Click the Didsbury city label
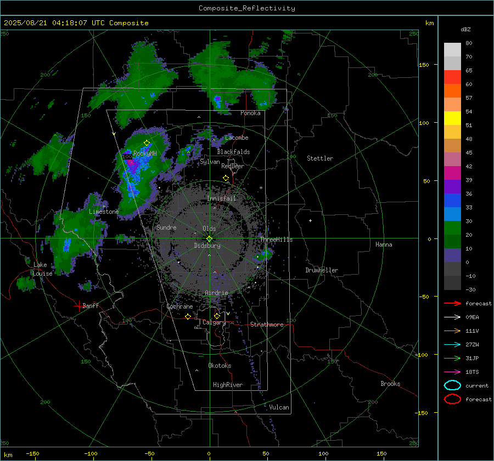The height and width of the screenshot is (461, 494). pyautogui.click(x=207, y=246)
